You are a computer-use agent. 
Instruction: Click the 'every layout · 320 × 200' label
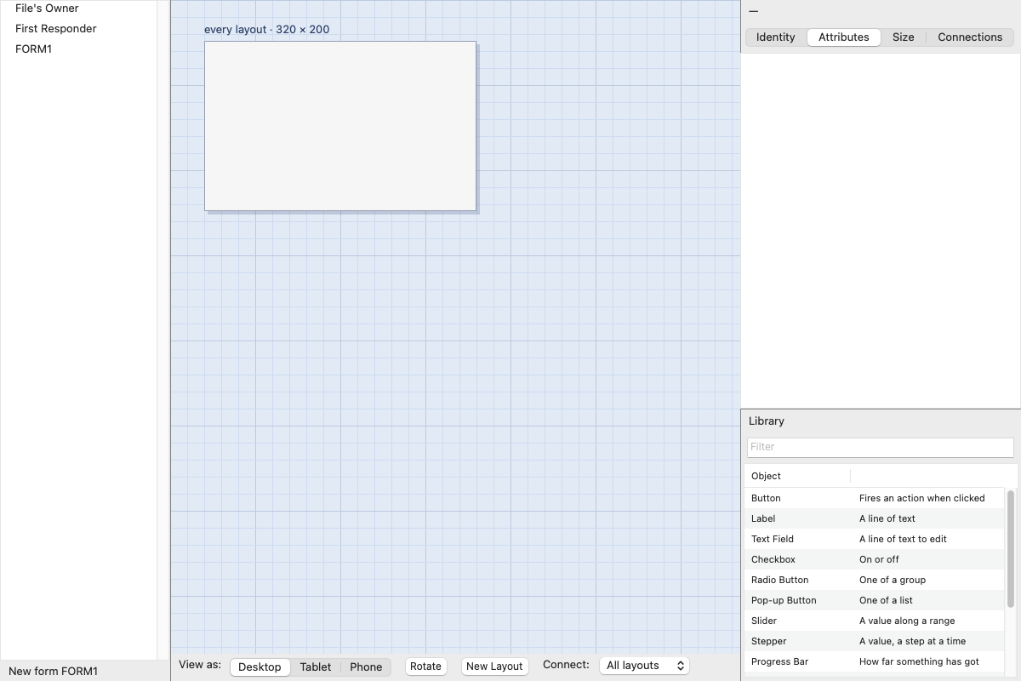tap(266, 29)
